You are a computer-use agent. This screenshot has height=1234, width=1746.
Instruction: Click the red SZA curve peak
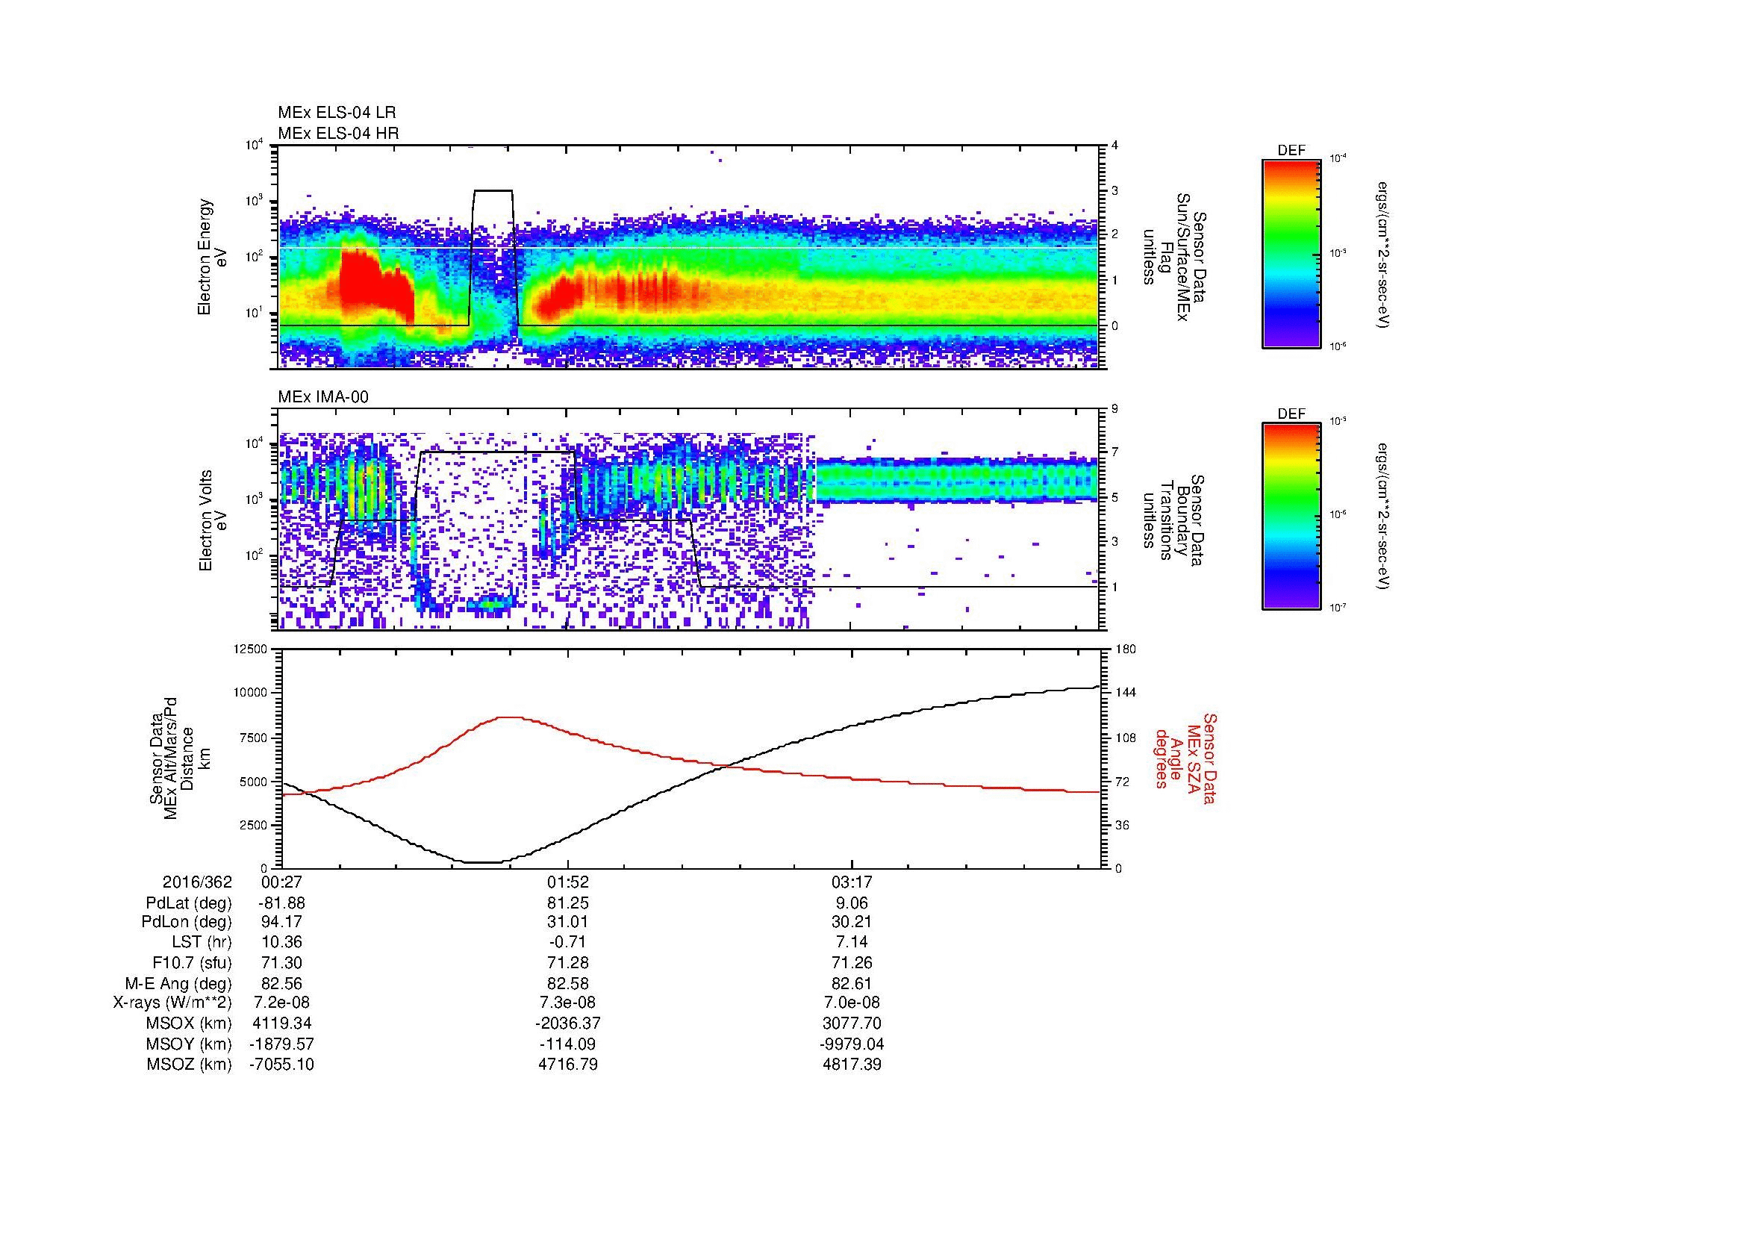coord(510,717)
